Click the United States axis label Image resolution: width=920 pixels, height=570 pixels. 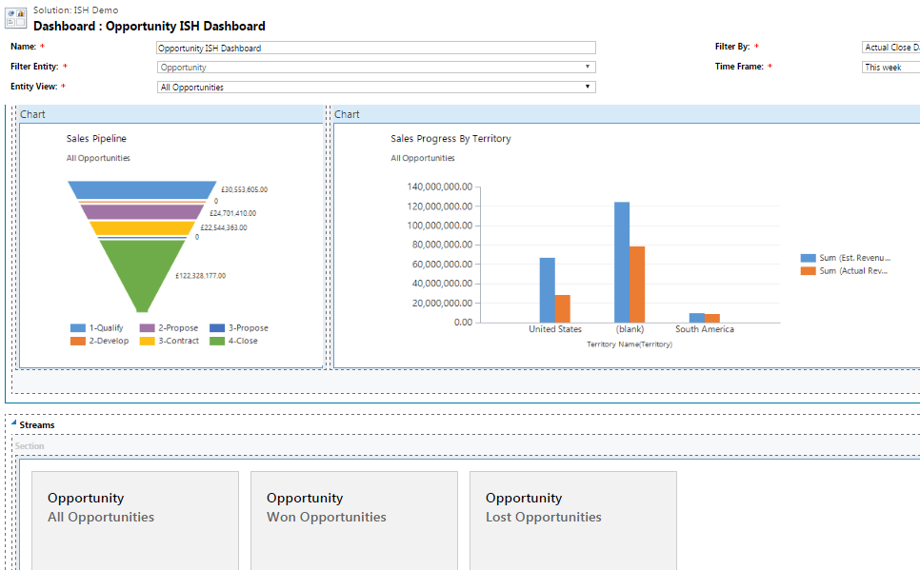click(555, 329)
